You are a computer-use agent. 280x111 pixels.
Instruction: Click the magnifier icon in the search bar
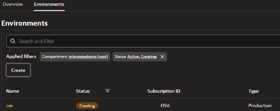13,41
